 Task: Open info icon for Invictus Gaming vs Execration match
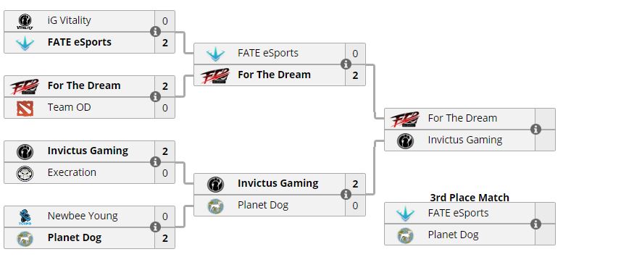155,162
